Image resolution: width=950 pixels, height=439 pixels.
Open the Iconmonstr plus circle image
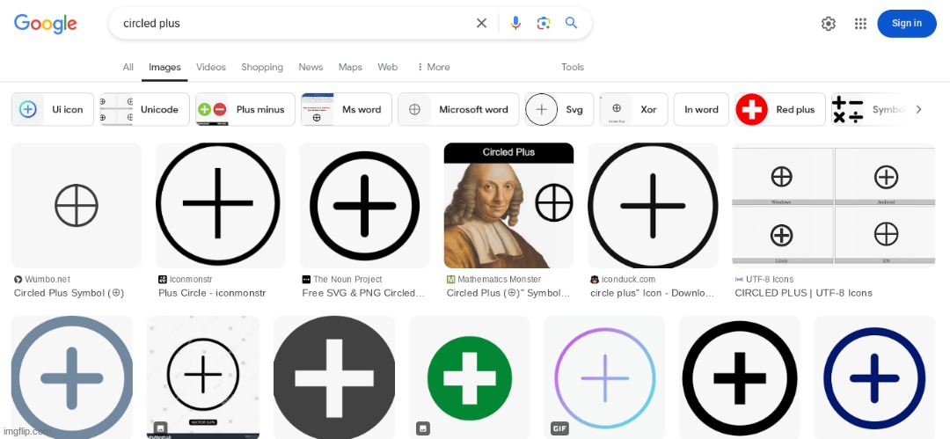221,206
